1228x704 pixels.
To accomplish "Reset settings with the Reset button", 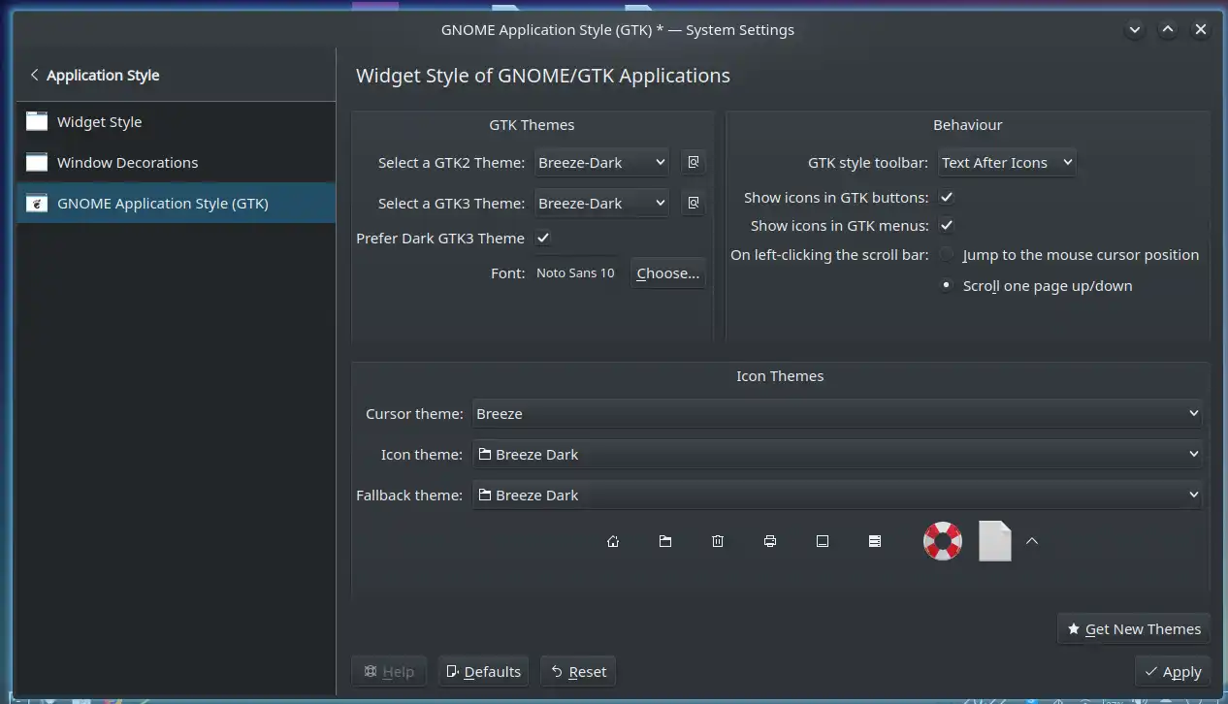I will pyautogui.click(x=579, y=672).
